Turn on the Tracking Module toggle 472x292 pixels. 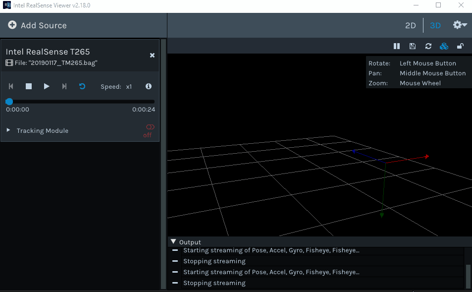(150, 127)
